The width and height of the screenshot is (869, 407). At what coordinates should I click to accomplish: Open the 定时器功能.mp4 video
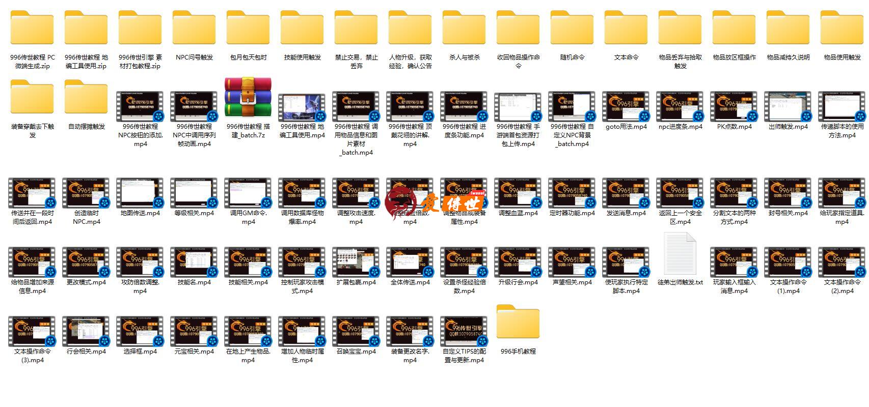tap(572, 193)
